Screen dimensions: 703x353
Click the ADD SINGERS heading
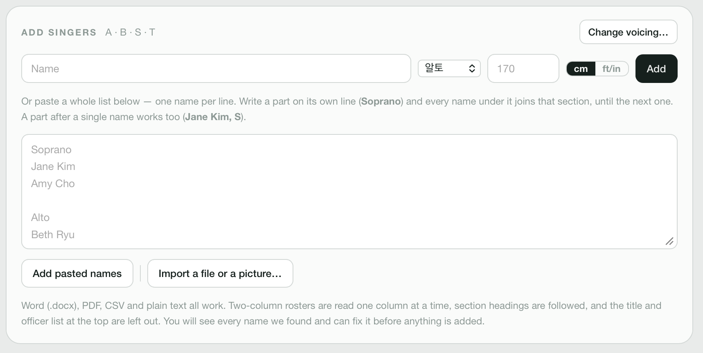pyautogui.click(x=59, y=32)
